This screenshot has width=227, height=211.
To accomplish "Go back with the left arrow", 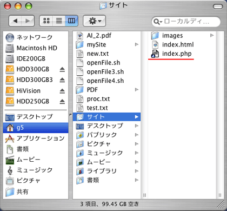I will 15,21.
